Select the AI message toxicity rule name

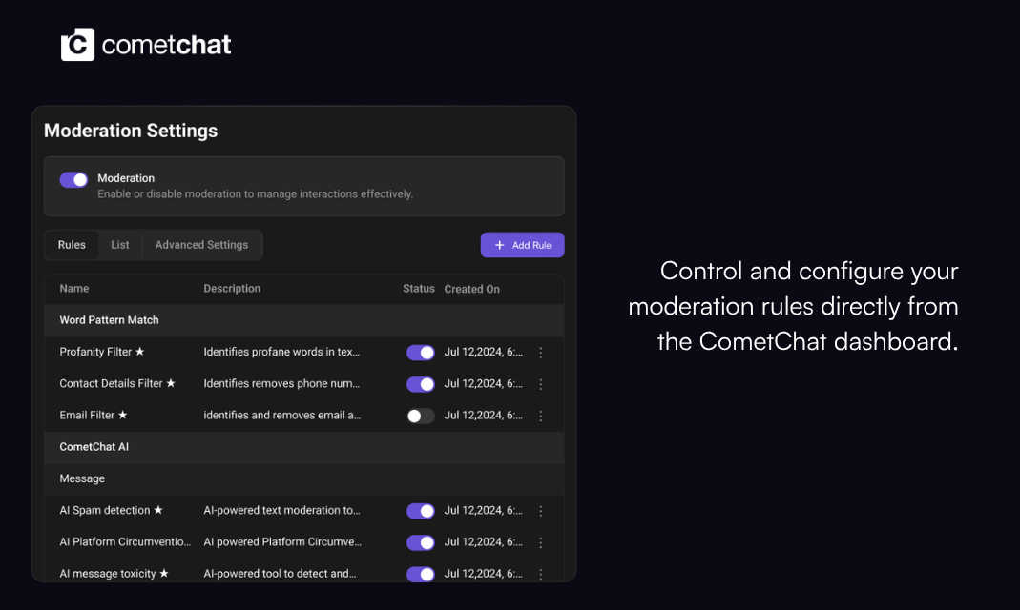[108, 574]
